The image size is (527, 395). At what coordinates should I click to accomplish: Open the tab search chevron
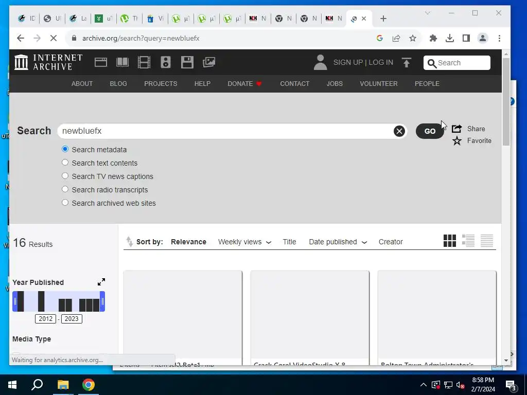click(x=428, y=13)
